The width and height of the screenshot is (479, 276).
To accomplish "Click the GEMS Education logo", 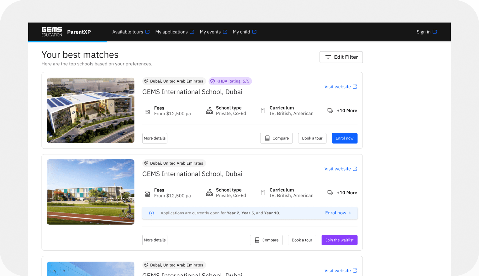I will pyautogui.click(x=51, y=32).
